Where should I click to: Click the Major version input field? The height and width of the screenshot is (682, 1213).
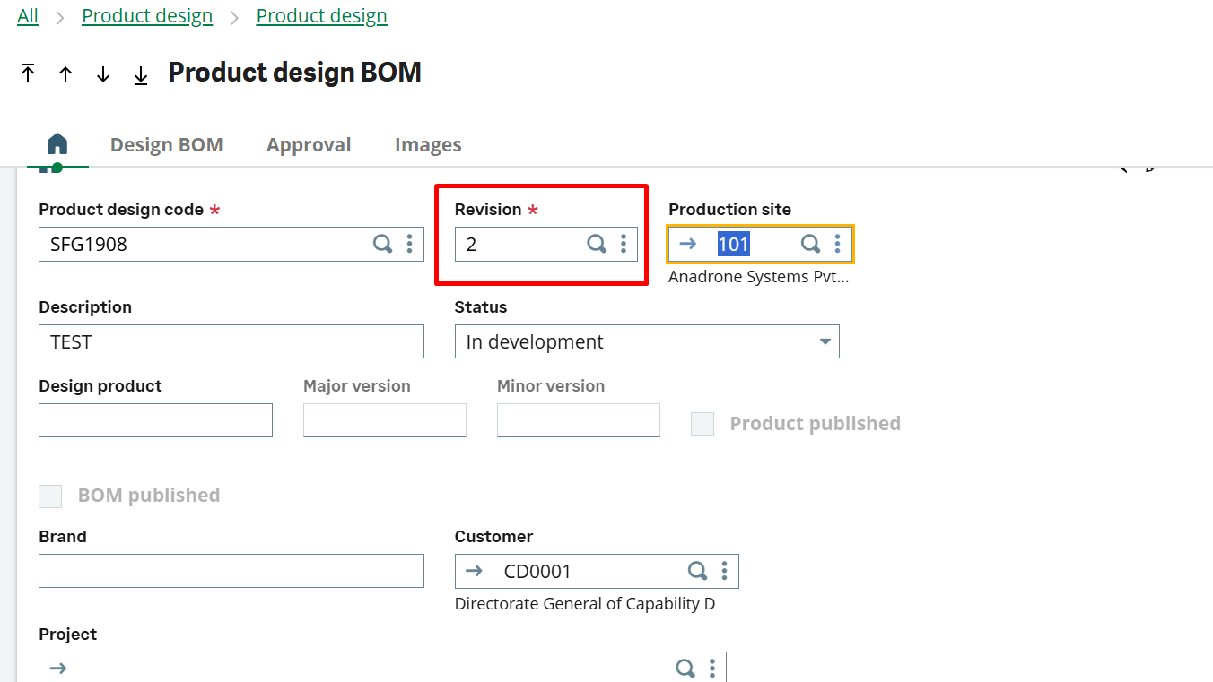click(x=385, y=420)
